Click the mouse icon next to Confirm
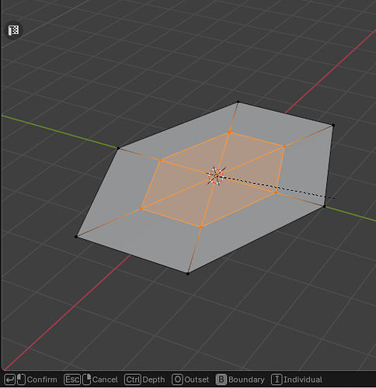The height and width of the screenshot is (388, 376). coord(21,379)
